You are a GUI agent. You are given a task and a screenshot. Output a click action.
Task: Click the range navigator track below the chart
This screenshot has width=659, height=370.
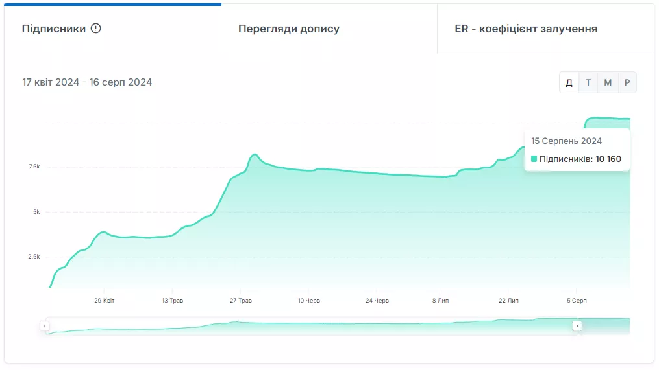(x=311, y=326)
